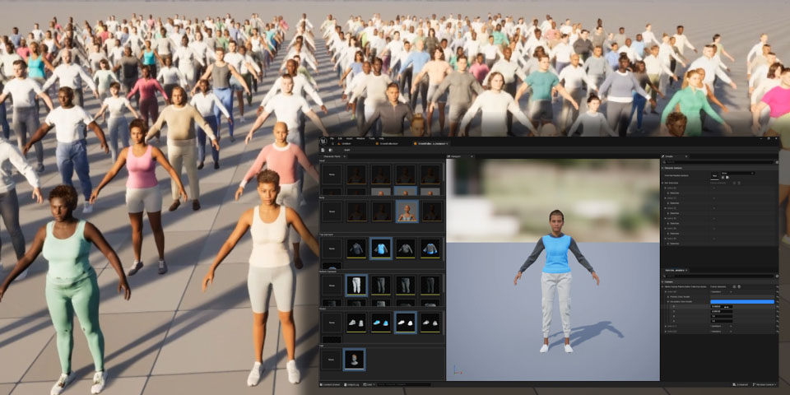This screenshot has width=790, height=395.
Task: Select the highlighted body thumbnail with tank top
Action: (x=406, y=211)
